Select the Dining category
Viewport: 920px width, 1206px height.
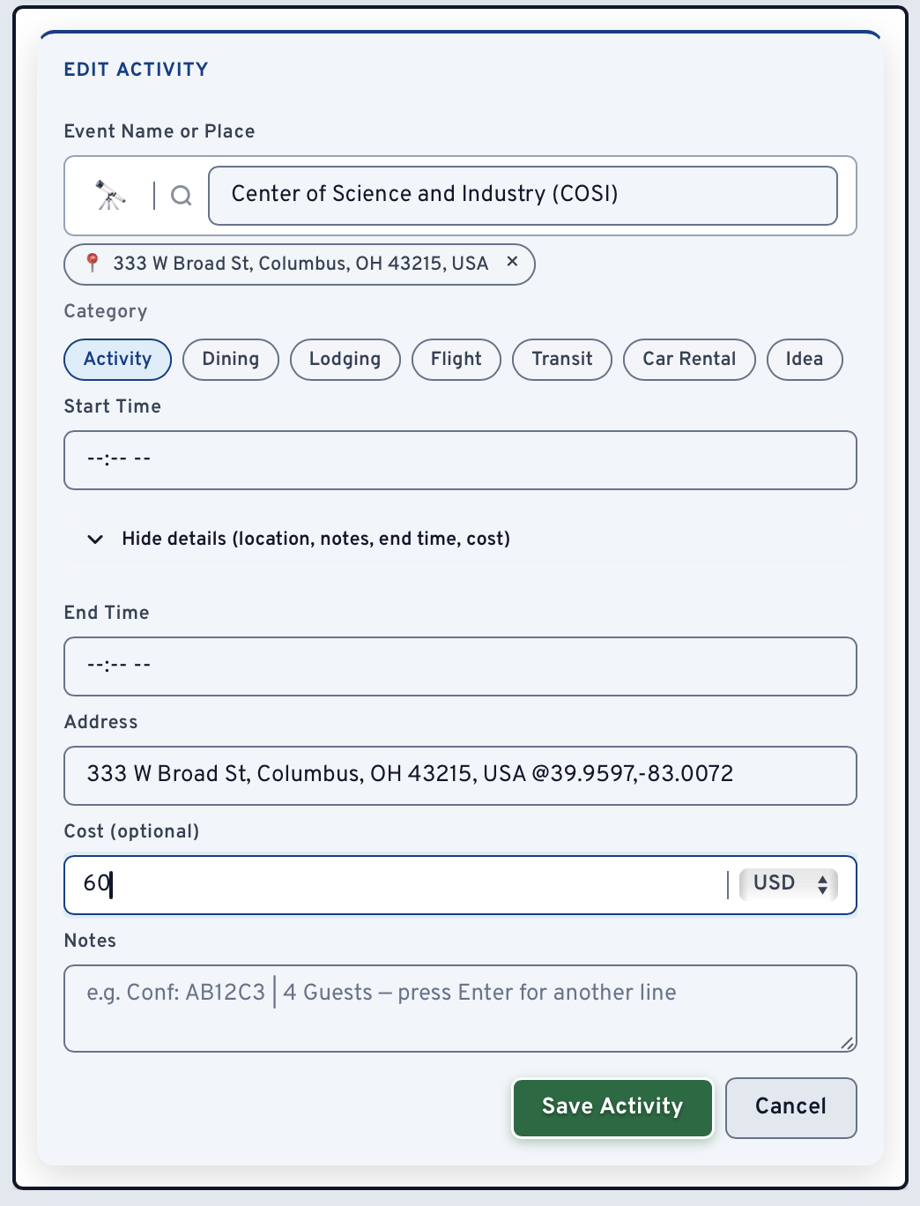[231, 360]
